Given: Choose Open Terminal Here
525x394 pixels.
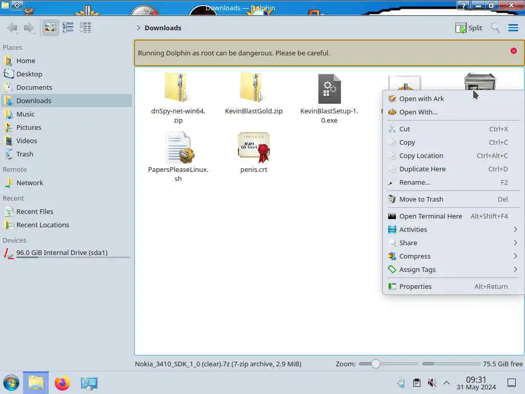Looking at the screenshot, I should [x=453, y=216].
